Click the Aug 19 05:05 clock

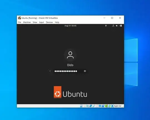click(70, 26)
